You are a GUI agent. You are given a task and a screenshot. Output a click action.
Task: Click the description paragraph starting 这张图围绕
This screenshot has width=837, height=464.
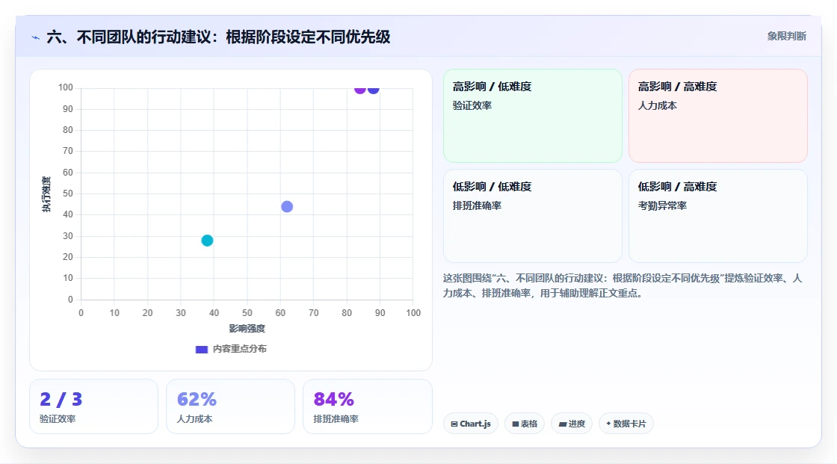tap(623, 285)
